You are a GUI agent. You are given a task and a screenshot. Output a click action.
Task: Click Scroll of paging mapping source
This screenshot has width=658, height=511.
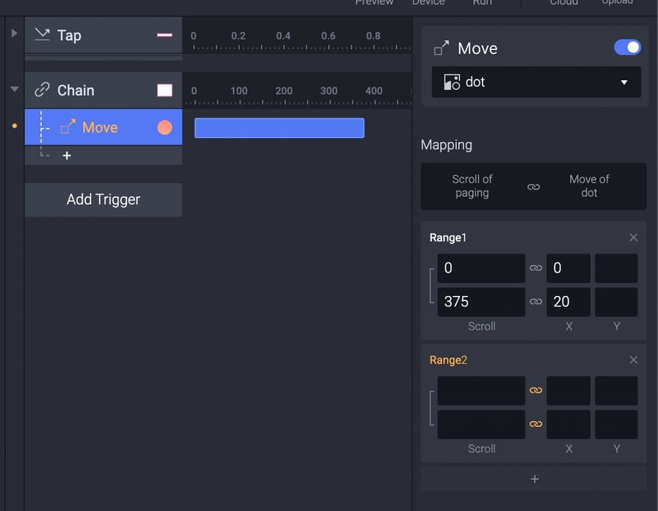(472, 186)
